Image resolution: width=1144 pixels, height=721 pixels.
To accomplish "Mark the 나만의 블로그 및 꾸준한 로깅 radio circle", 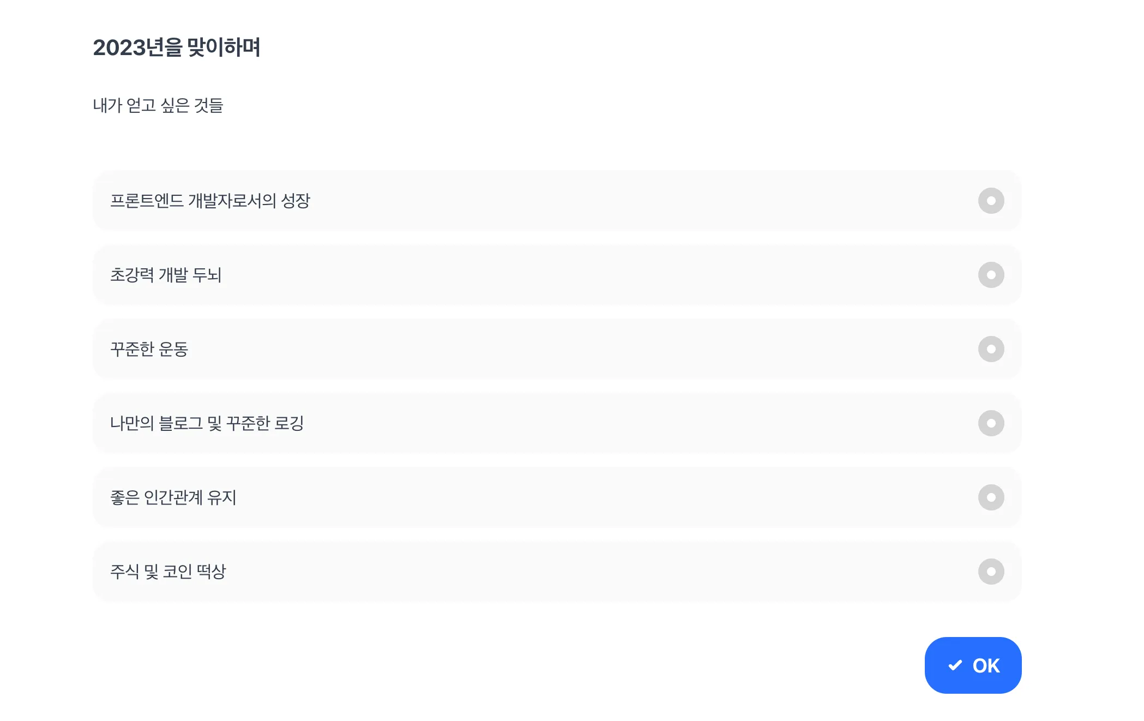I will coord(991,423).
